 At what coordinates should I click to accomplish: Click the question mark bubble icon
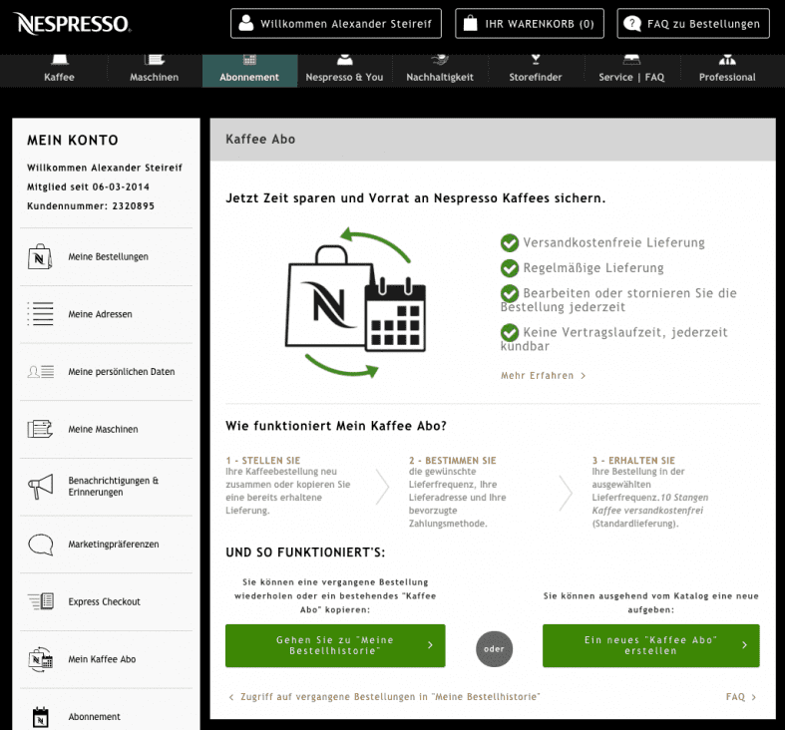coord(632,23)
